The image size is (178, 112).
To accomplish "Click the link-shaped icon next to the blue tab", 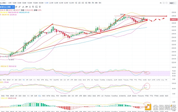I will coord(16,7).
